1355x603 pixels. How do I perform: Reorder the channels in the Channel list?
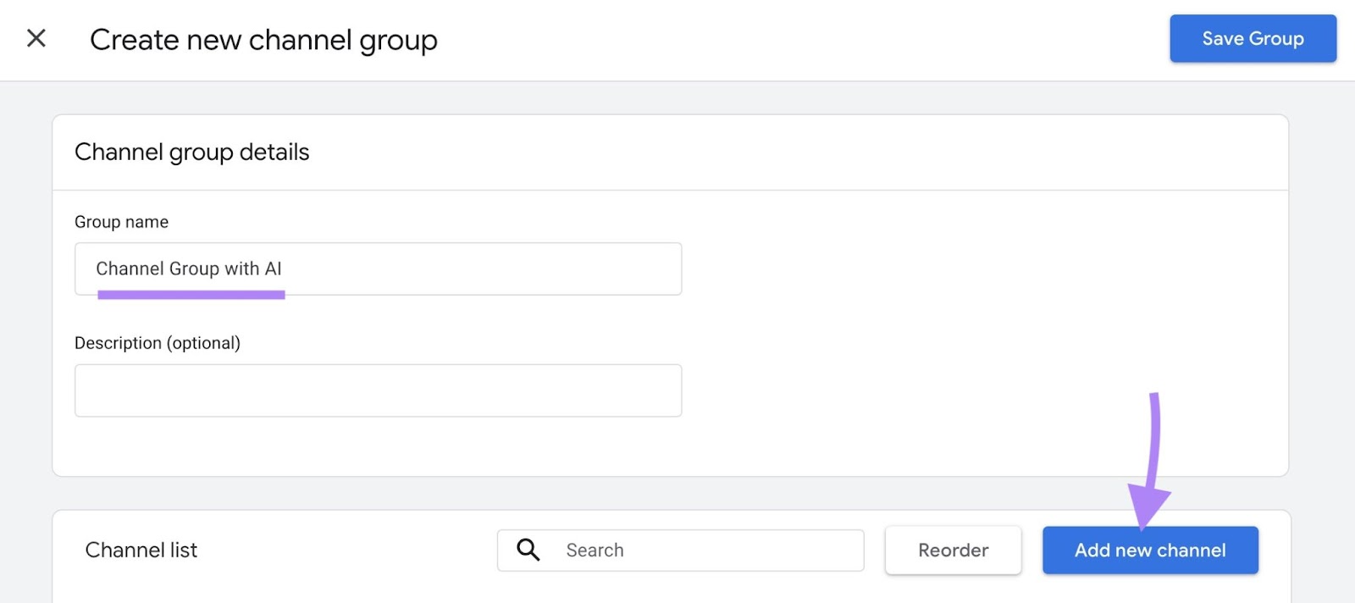coord(953,550)
